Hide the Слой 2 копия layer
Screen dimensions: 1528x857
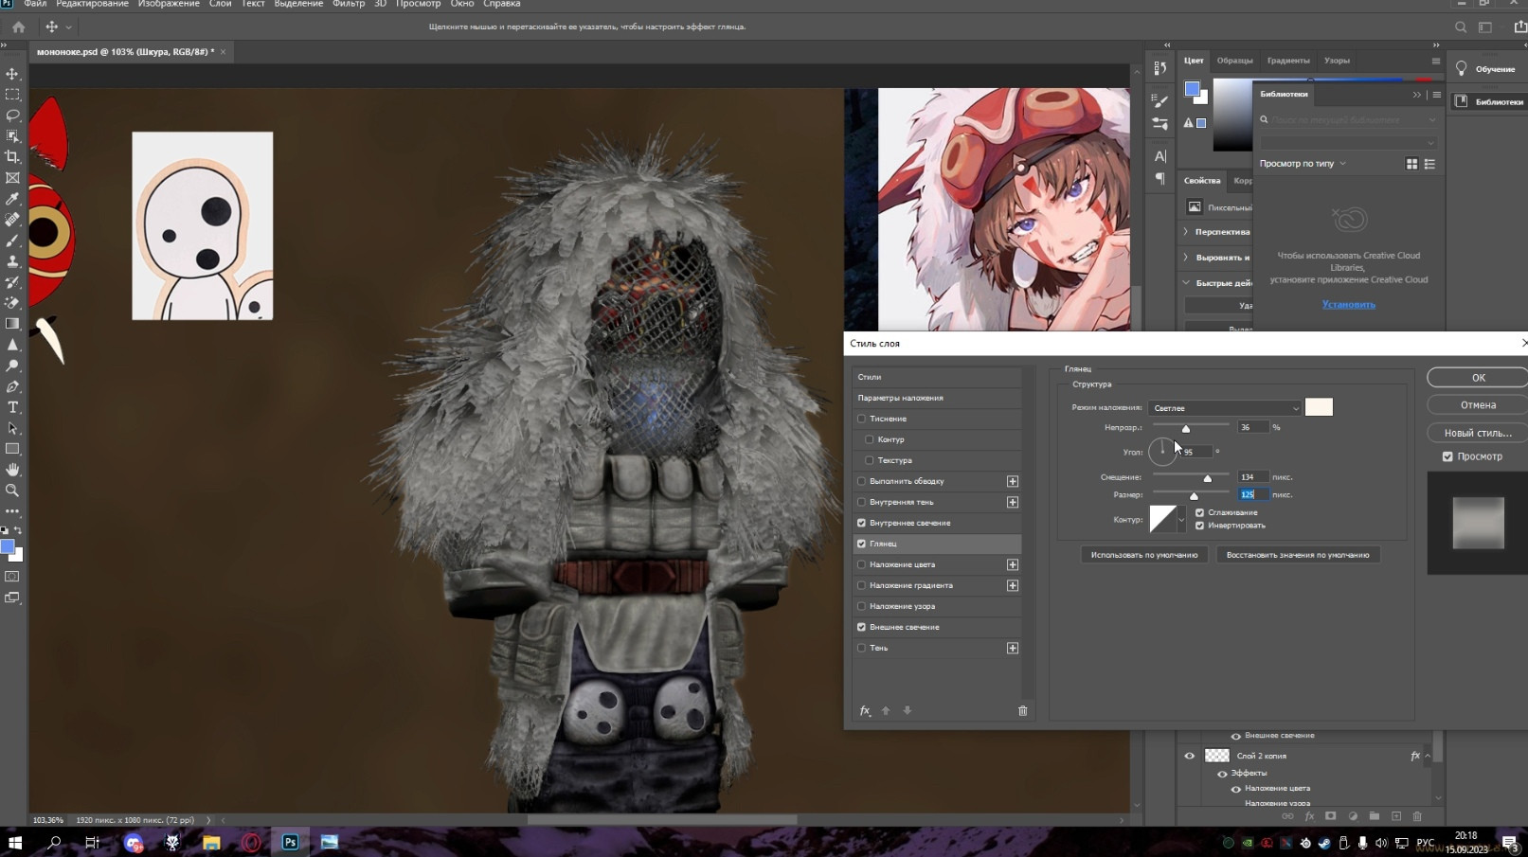tap(1189, 756)
